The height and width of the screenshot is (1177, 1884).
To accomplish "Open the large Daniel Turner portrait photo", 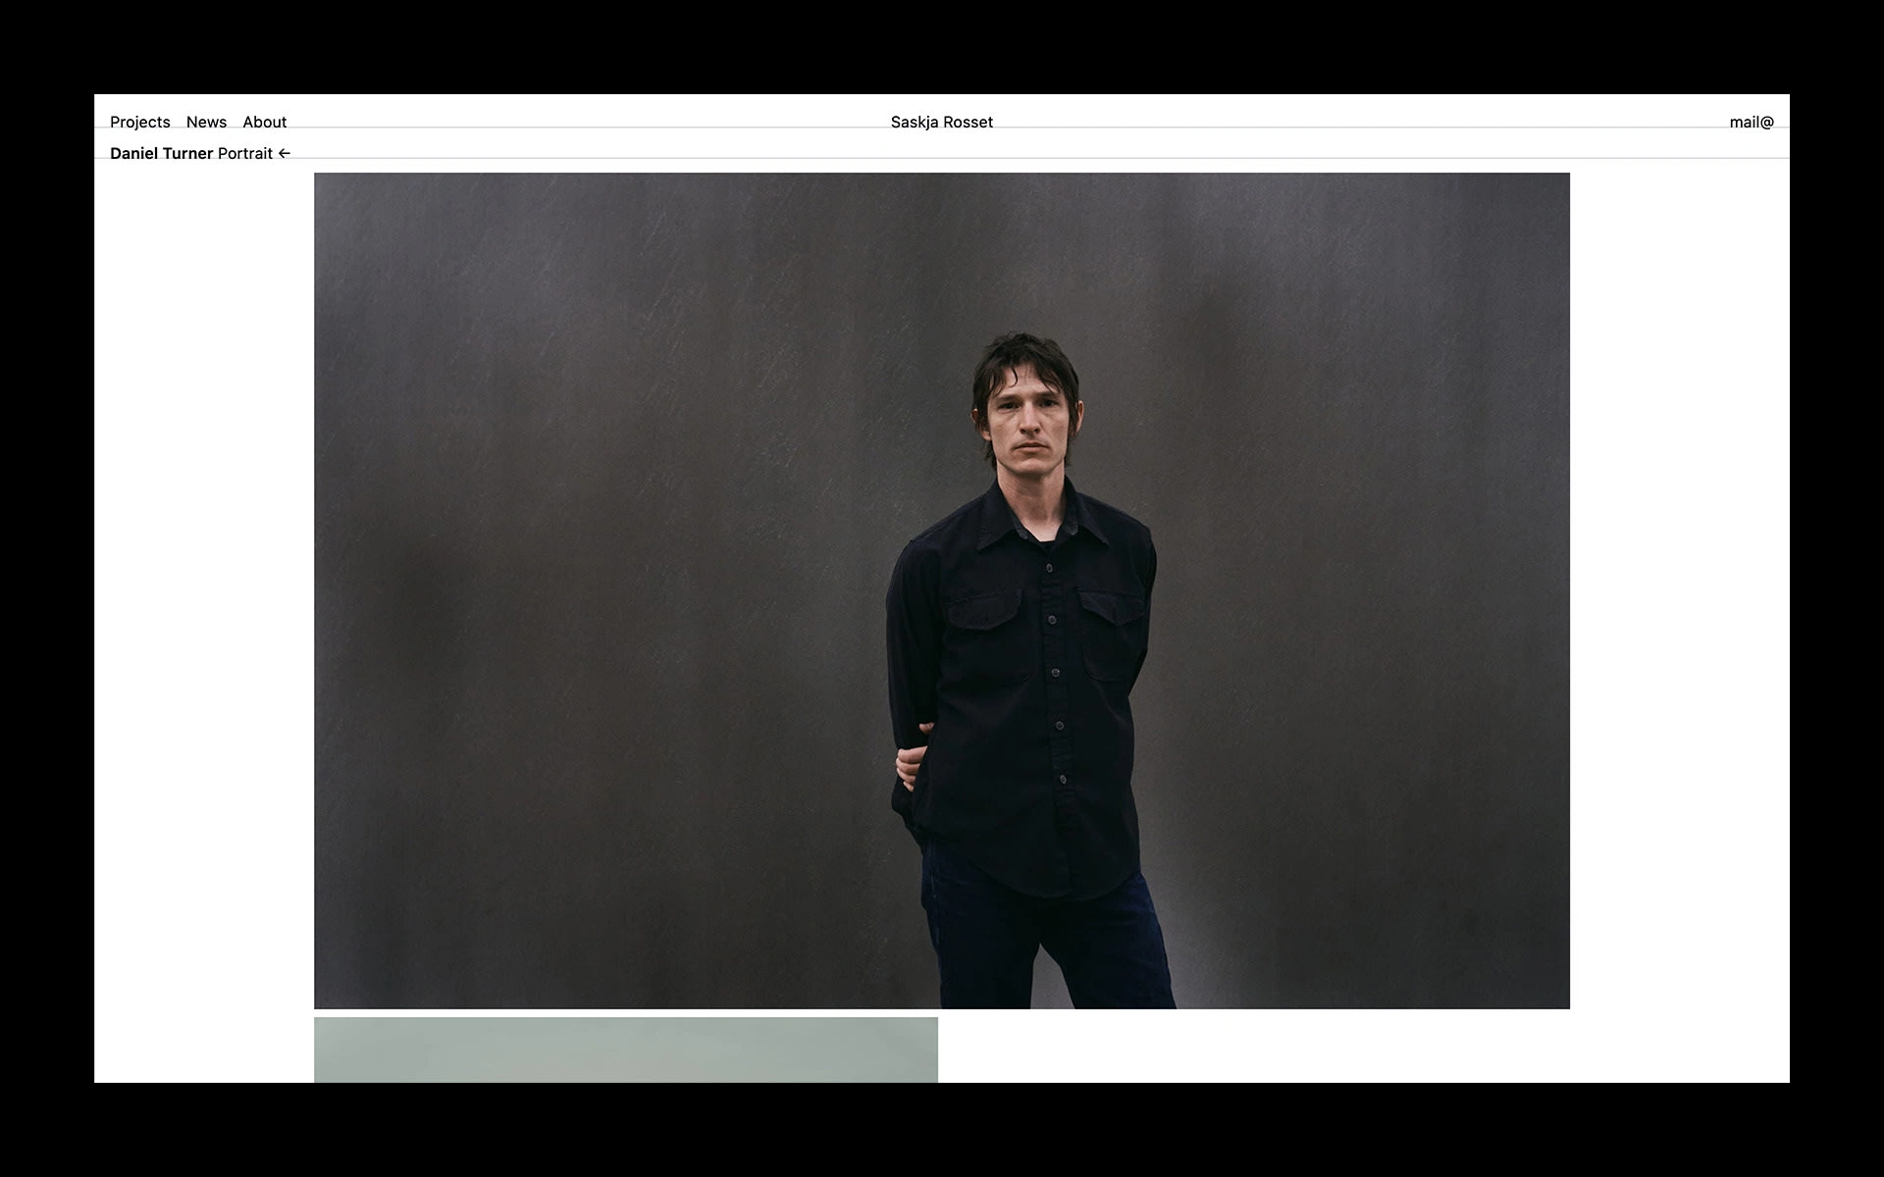I will [x=942, y=590].
